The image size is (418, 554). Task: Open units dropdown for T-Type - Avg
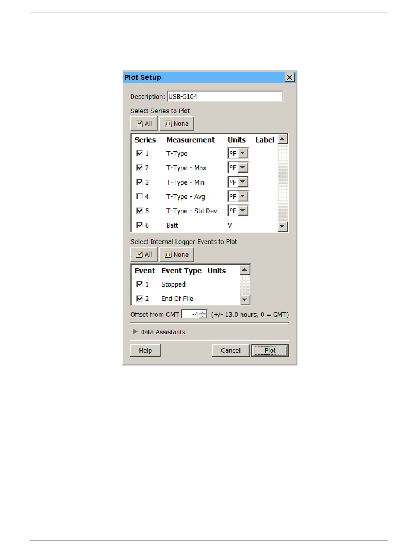243,196
